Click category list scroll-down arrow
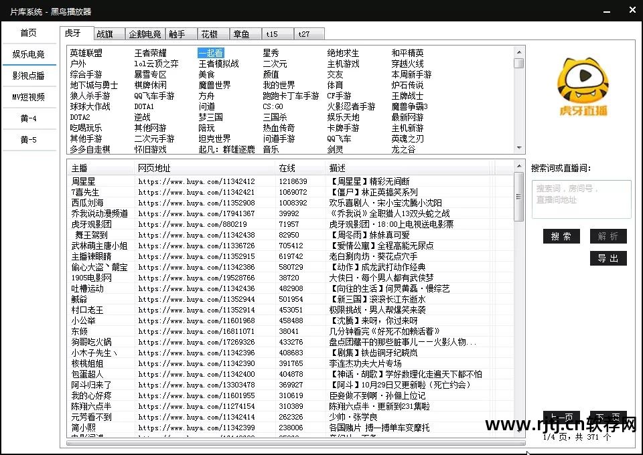 coord(519,148)
